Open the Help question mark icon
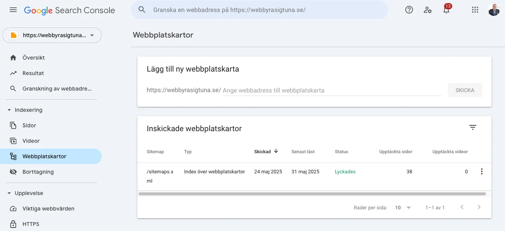Viewport: 505px width, 231px height. click(409, 10)
